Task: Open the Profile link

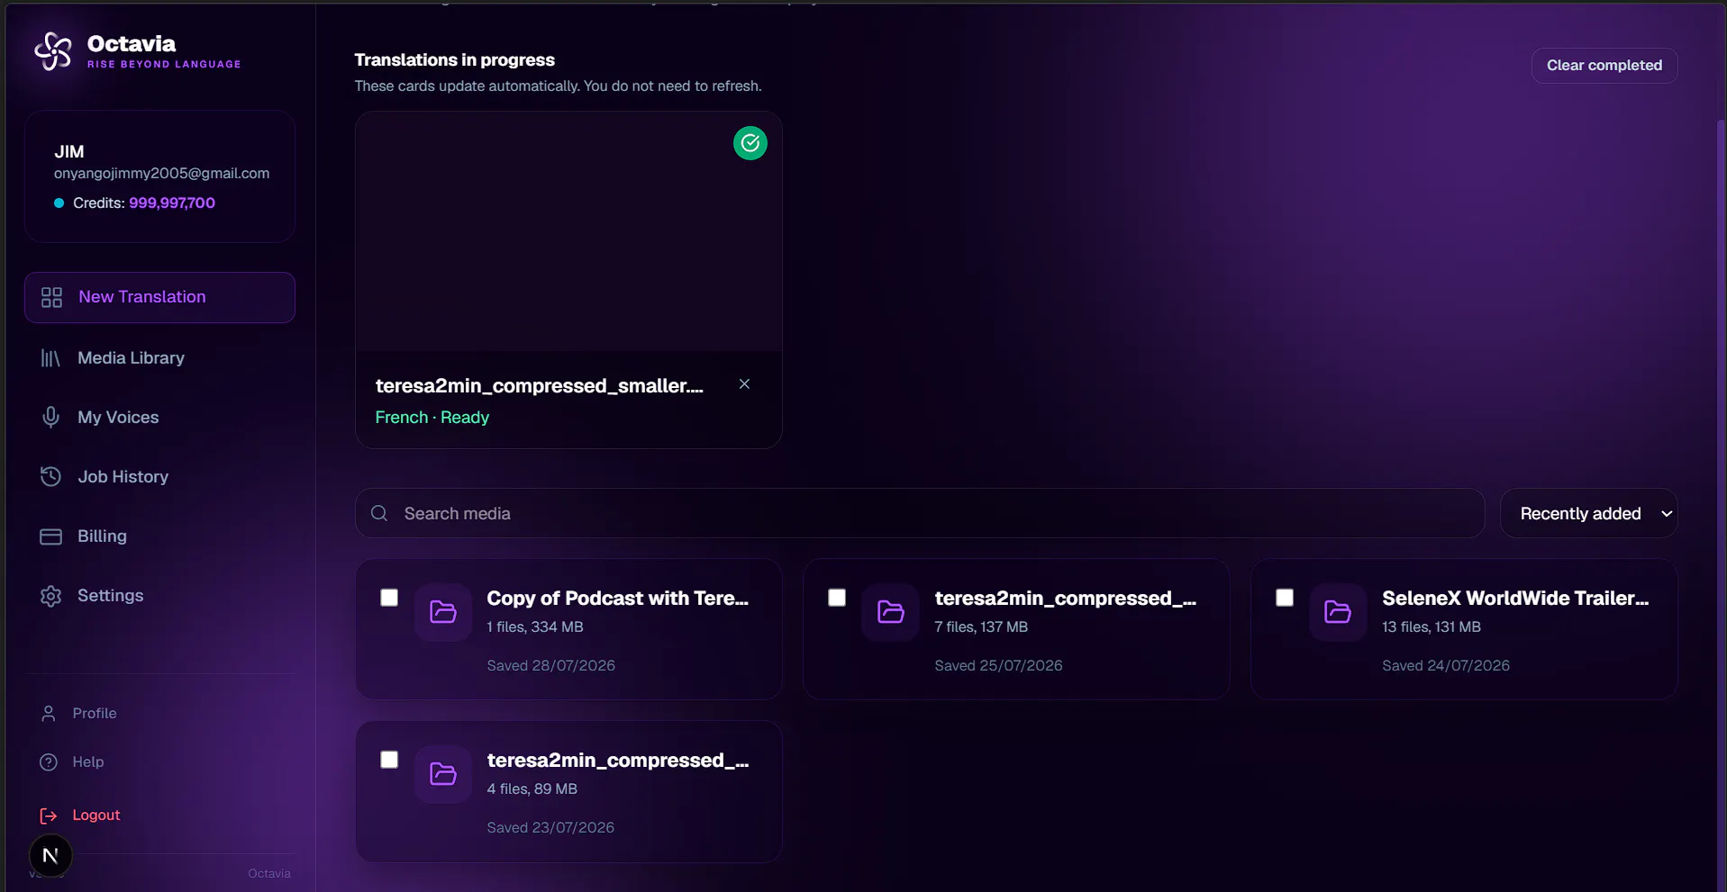Action: (95, 714)
